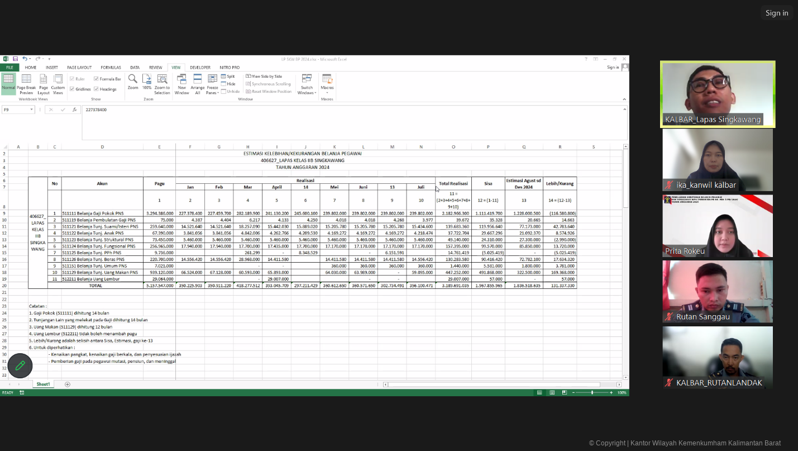Viewport: 798px width, 451px height.
Task: Click the Insert Function fx button
Action: pyautogui.click(x=74, y=110)
